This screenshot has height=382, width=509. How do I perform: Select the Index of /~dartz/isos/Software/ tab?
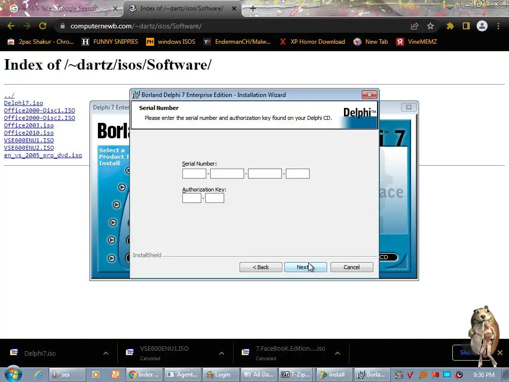[182, 8]
